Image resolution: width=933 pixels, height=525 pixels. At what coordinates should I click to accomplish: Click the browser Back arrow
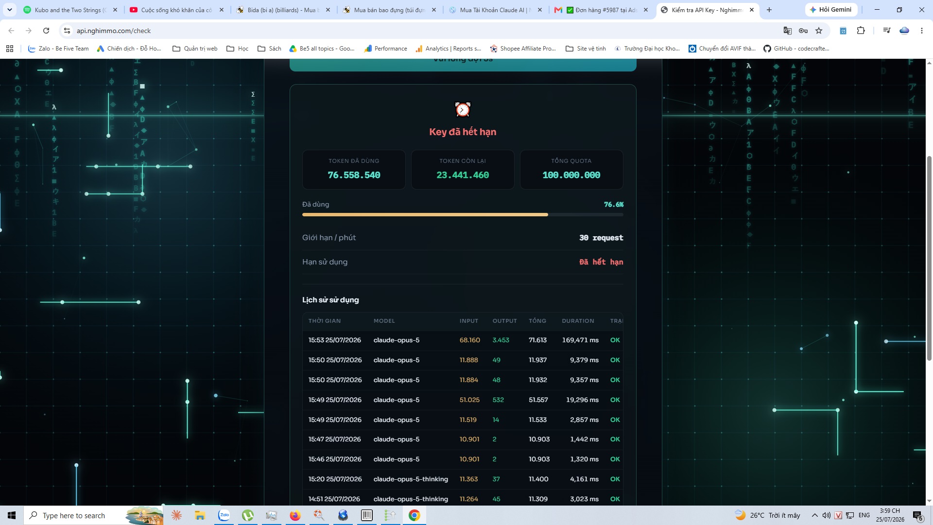pyautogui.click(x=11, y=31)
